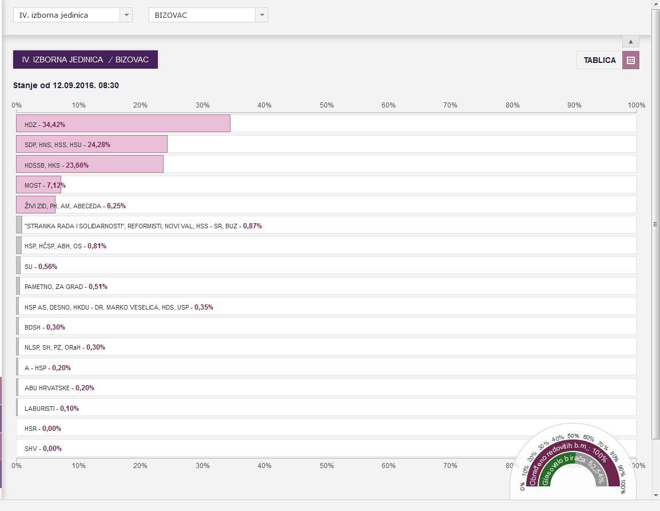
Task: Switch to TABLICA table view
Action: [599, 60]
